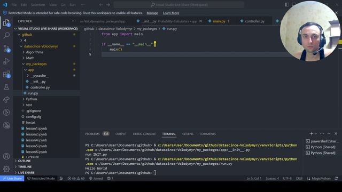Click the Learn More link

(171, 13)
